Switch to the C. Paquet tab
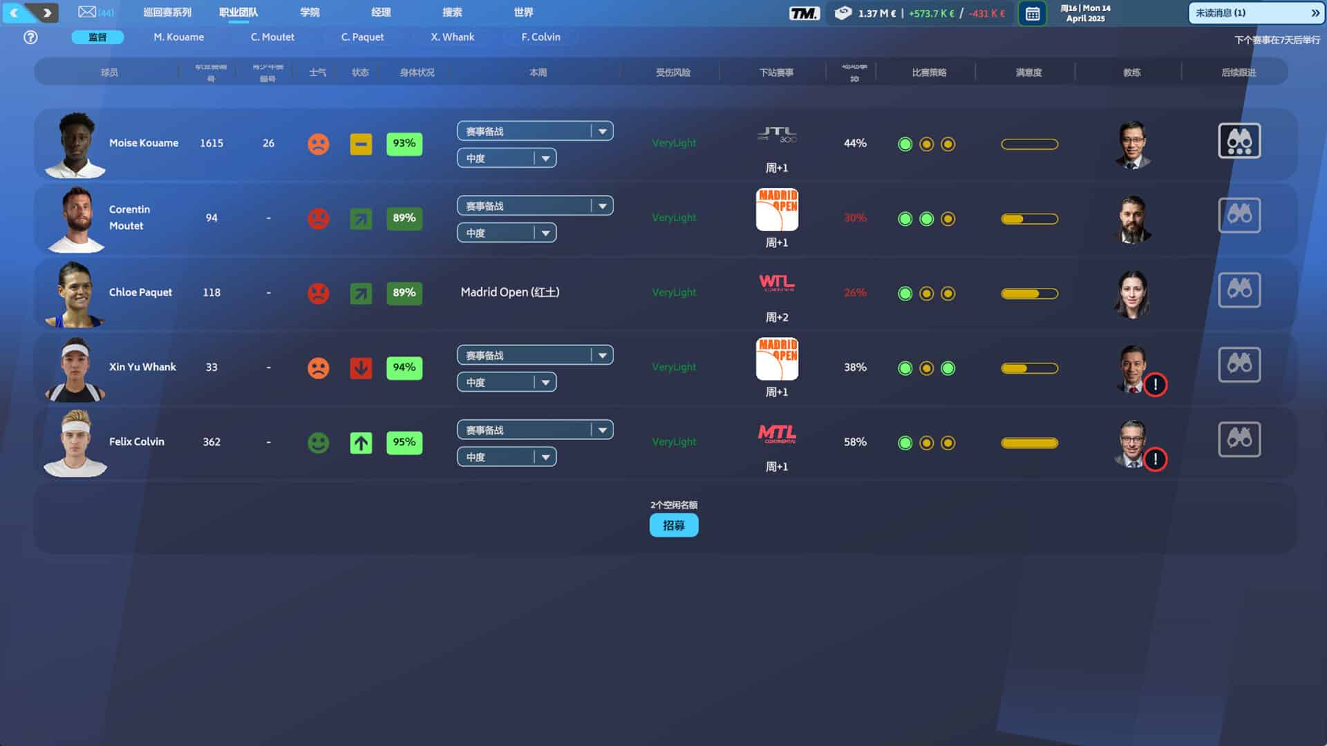The image size is (1327, 746). click(x=362, y=37)
